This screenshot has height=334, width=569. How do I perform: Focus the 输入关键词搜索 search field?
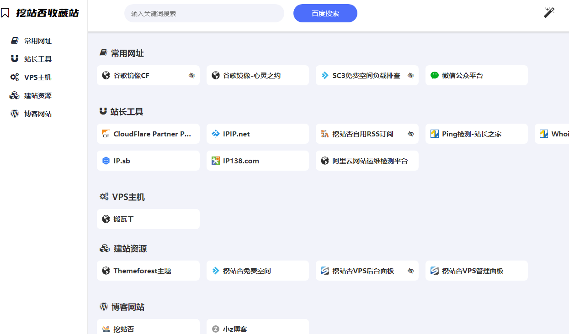click(x=204, y=13)
